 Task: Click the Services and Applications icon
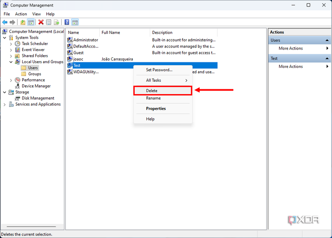pyautogui.click(x=11, y=104)
